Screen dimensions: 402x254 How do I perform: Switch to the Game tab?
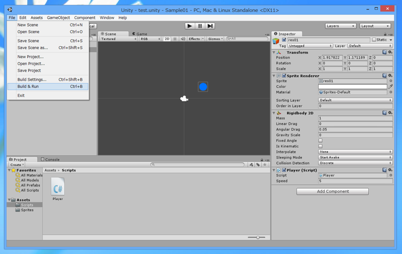140,34
